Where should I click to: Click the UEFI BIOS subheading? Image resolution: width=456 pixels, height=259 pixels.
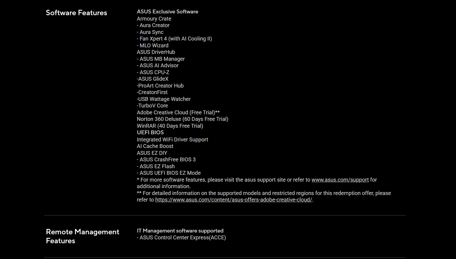tap(150, 132)
